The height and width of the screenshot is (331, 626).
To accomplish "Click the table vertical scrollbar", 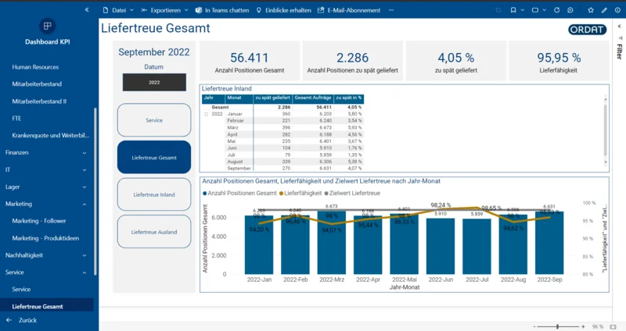I will coord(606,130).
